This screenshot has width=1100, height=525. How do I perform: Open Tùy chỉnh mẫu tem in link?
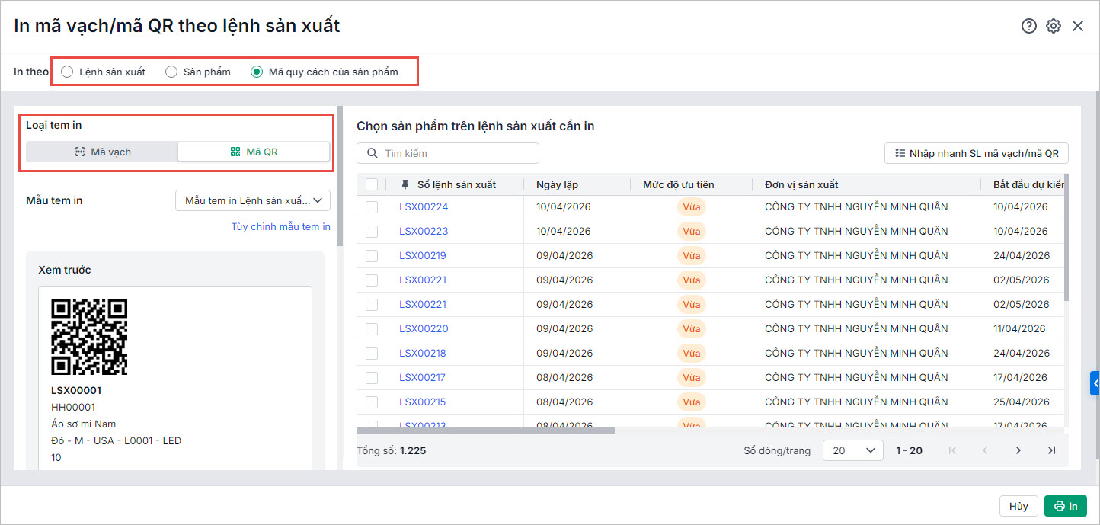tap(280, 226)
